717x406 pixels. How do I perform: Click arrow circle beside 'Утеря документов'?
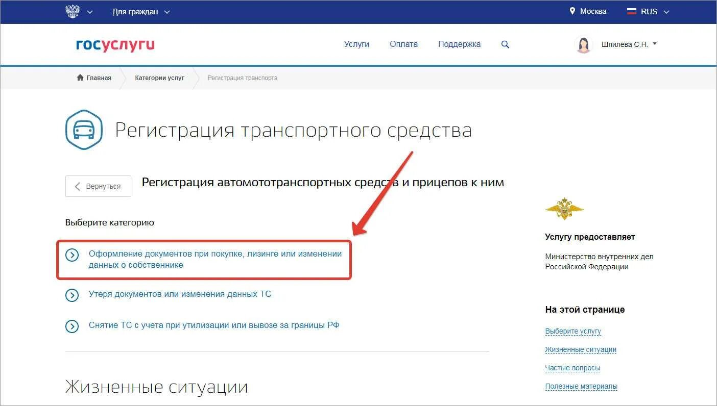pyautogui.click(x=72, y=295)
